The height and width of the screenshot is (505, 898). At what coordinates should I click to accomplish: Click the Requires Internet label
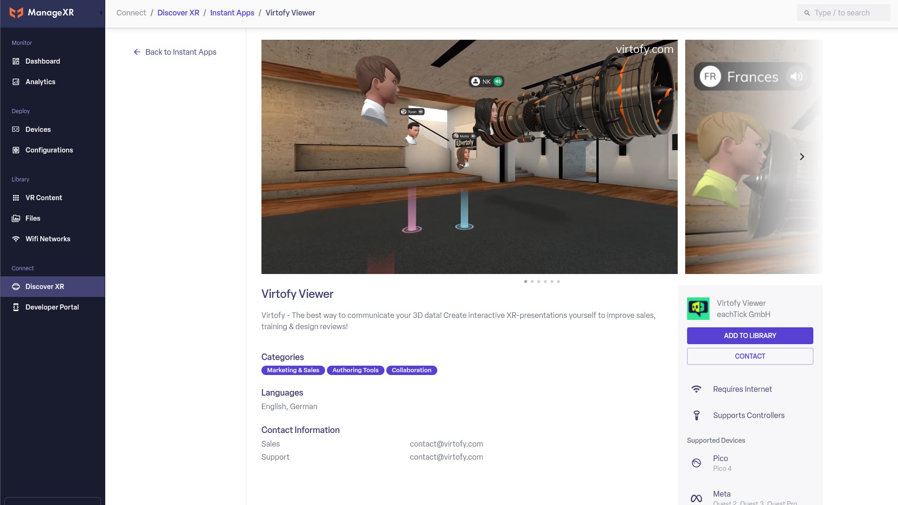(x=742, y=389)
